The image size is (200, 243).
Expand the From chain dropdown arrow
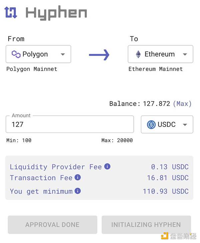[x=63, y=54]
